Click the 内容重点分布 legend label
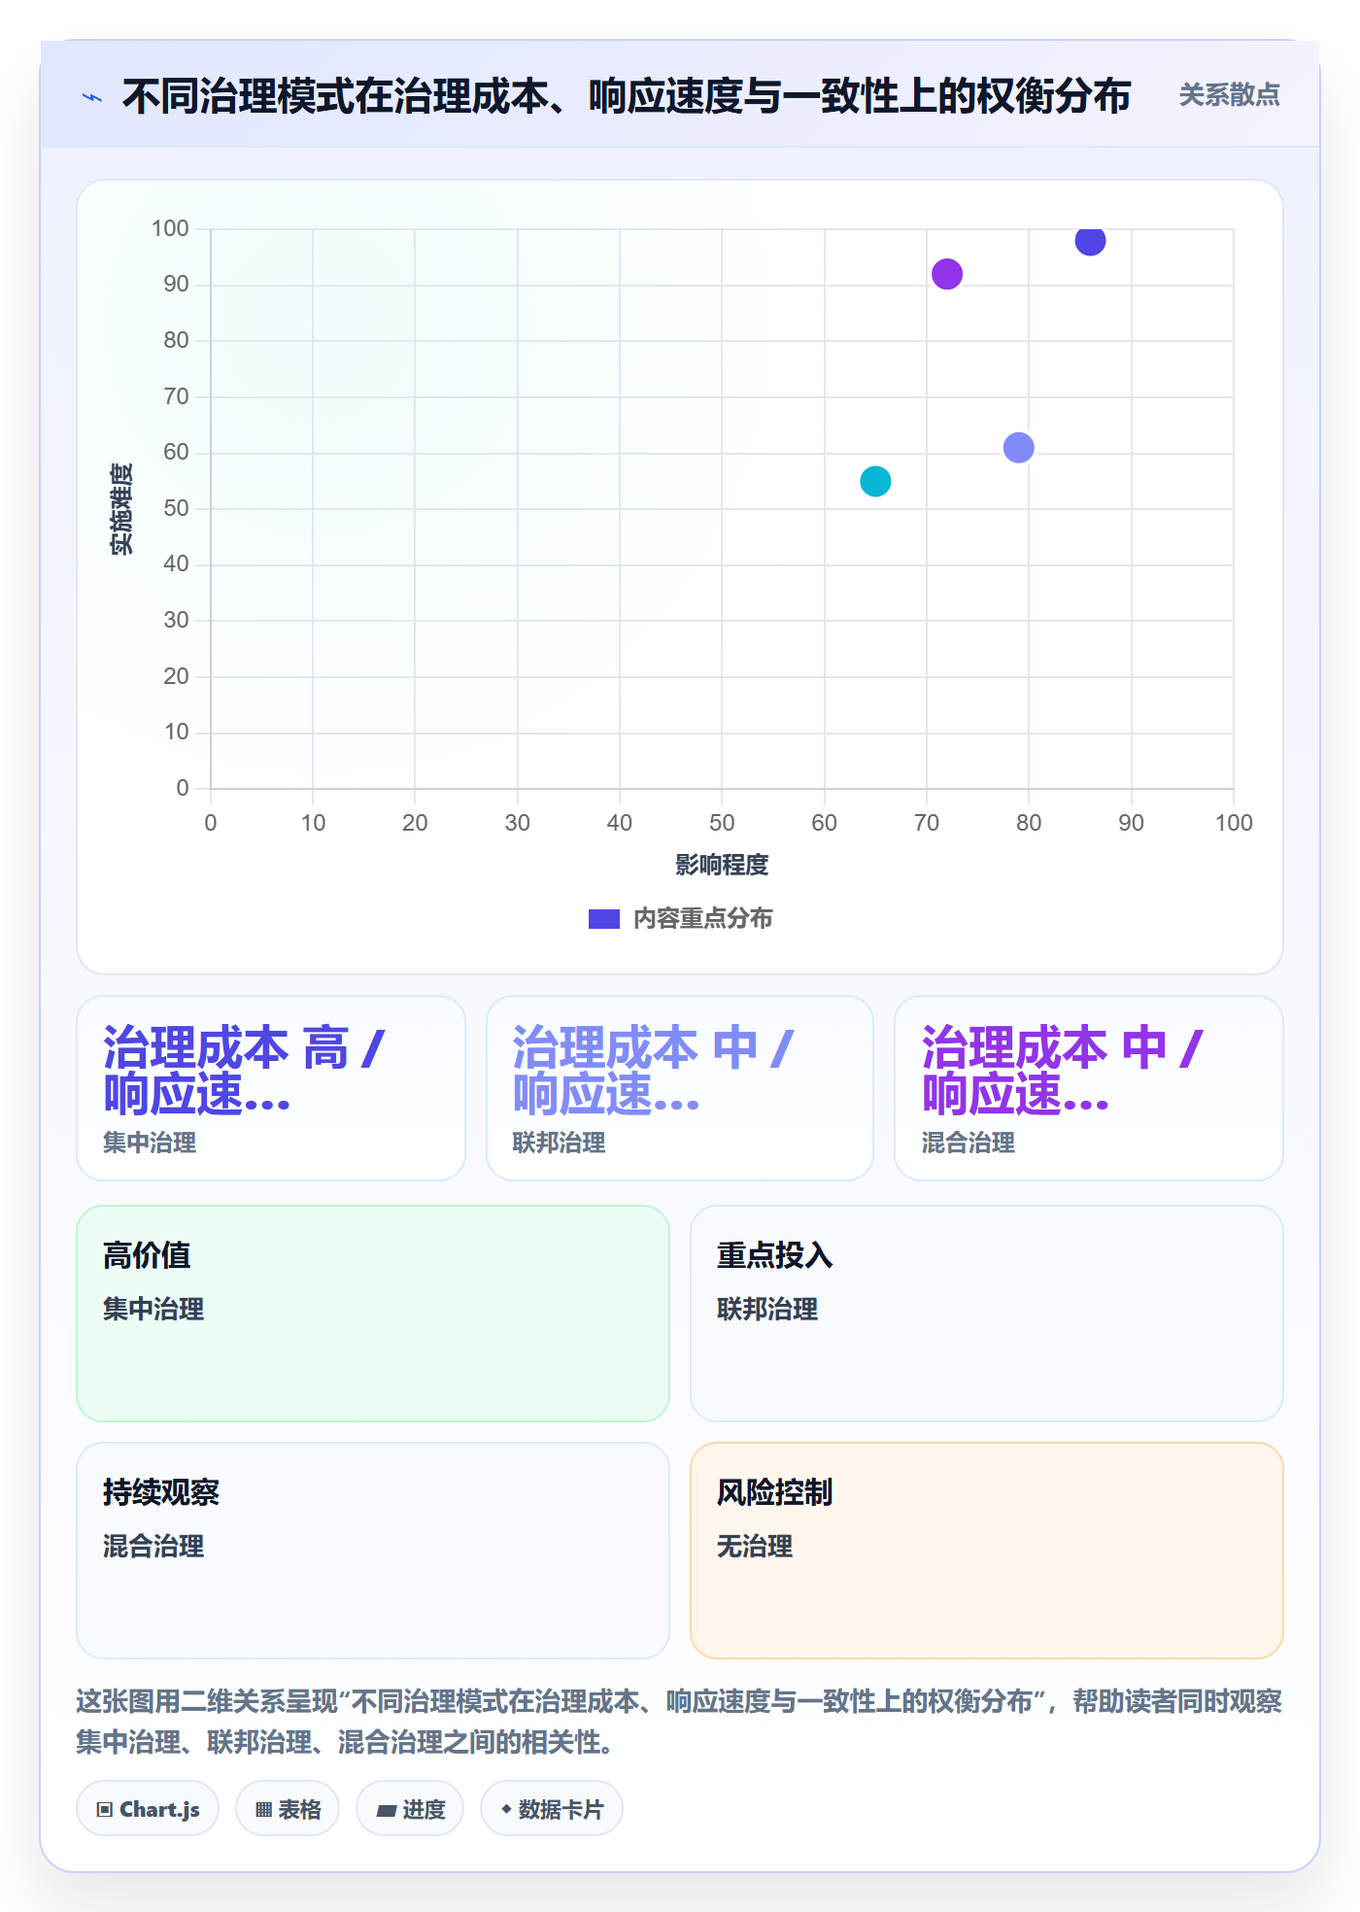 702,919
